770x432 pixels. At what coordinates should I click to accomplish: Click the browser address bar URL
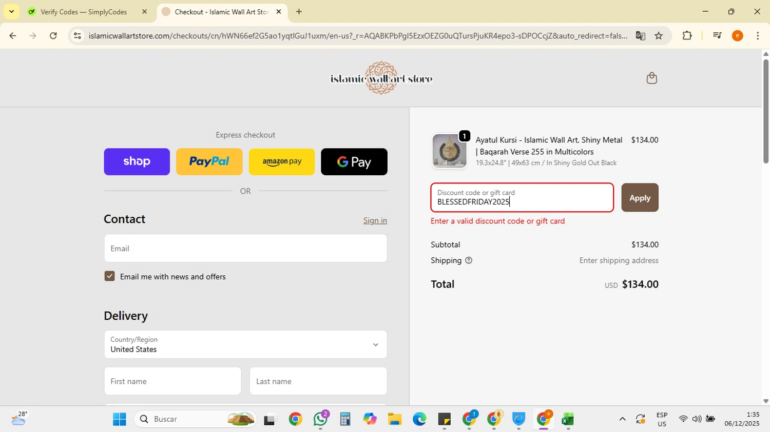358,36
